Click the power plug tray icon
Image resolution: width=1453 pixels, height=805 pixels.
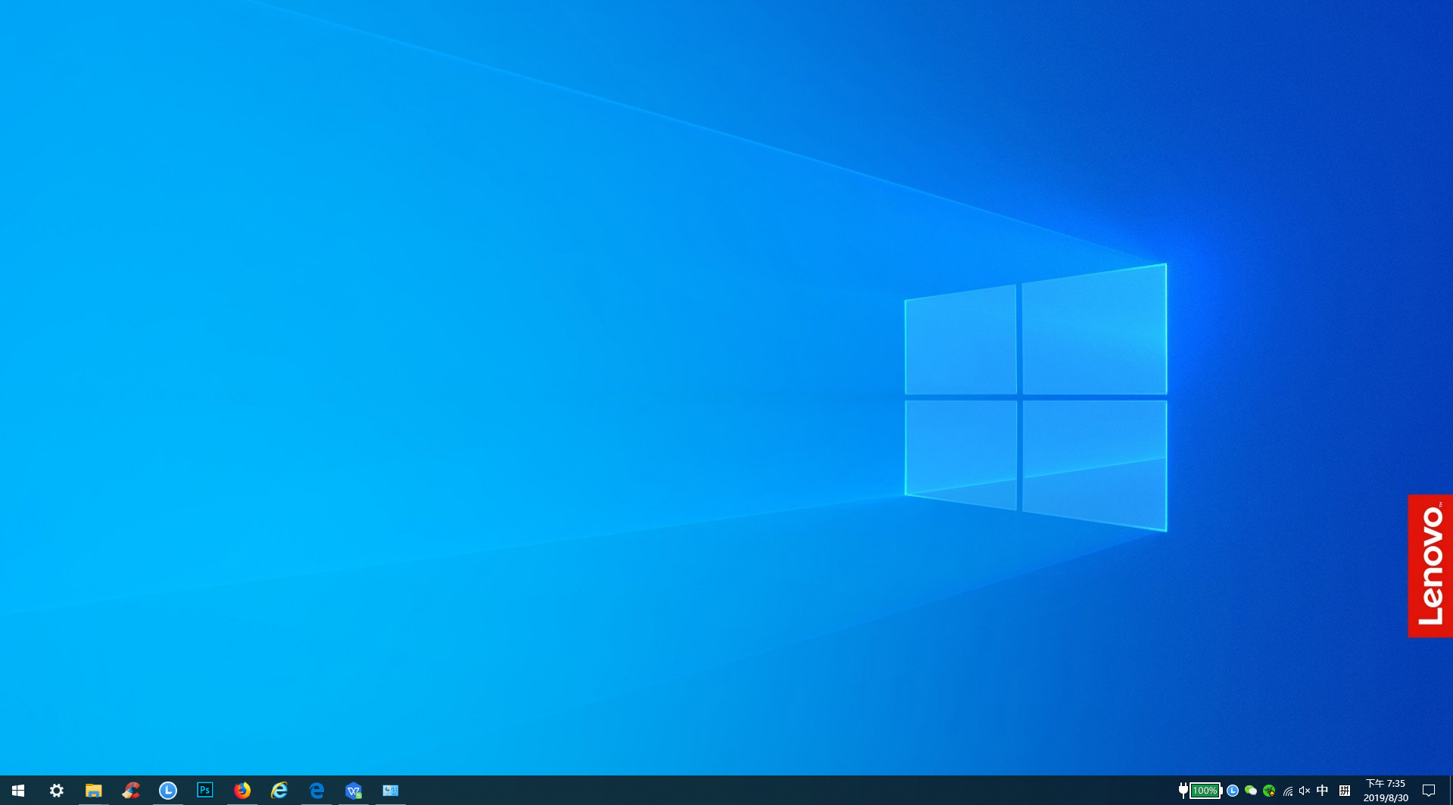click(x=1183, y=791)
